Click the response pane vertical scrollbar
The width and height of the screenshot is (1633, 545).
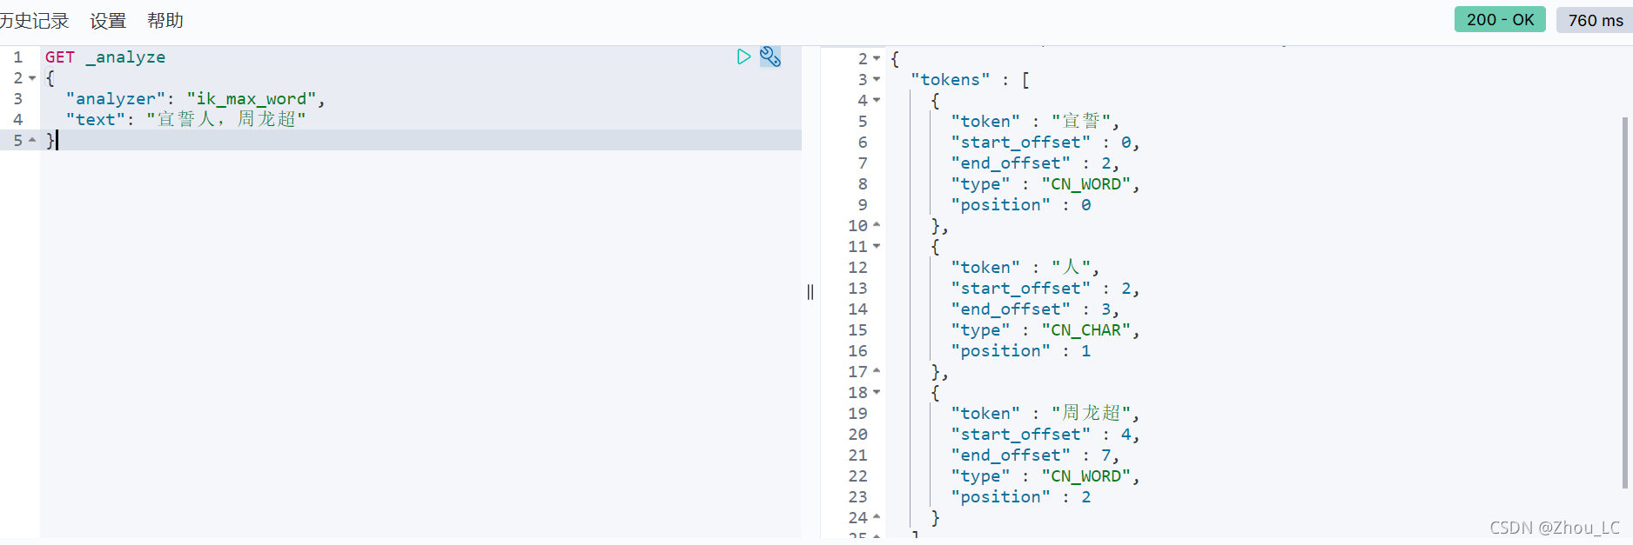pos(1625,302)
